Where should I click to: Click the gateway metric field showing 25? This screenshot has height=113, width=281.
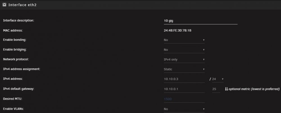pyautogui.click(x=216, y=89)
